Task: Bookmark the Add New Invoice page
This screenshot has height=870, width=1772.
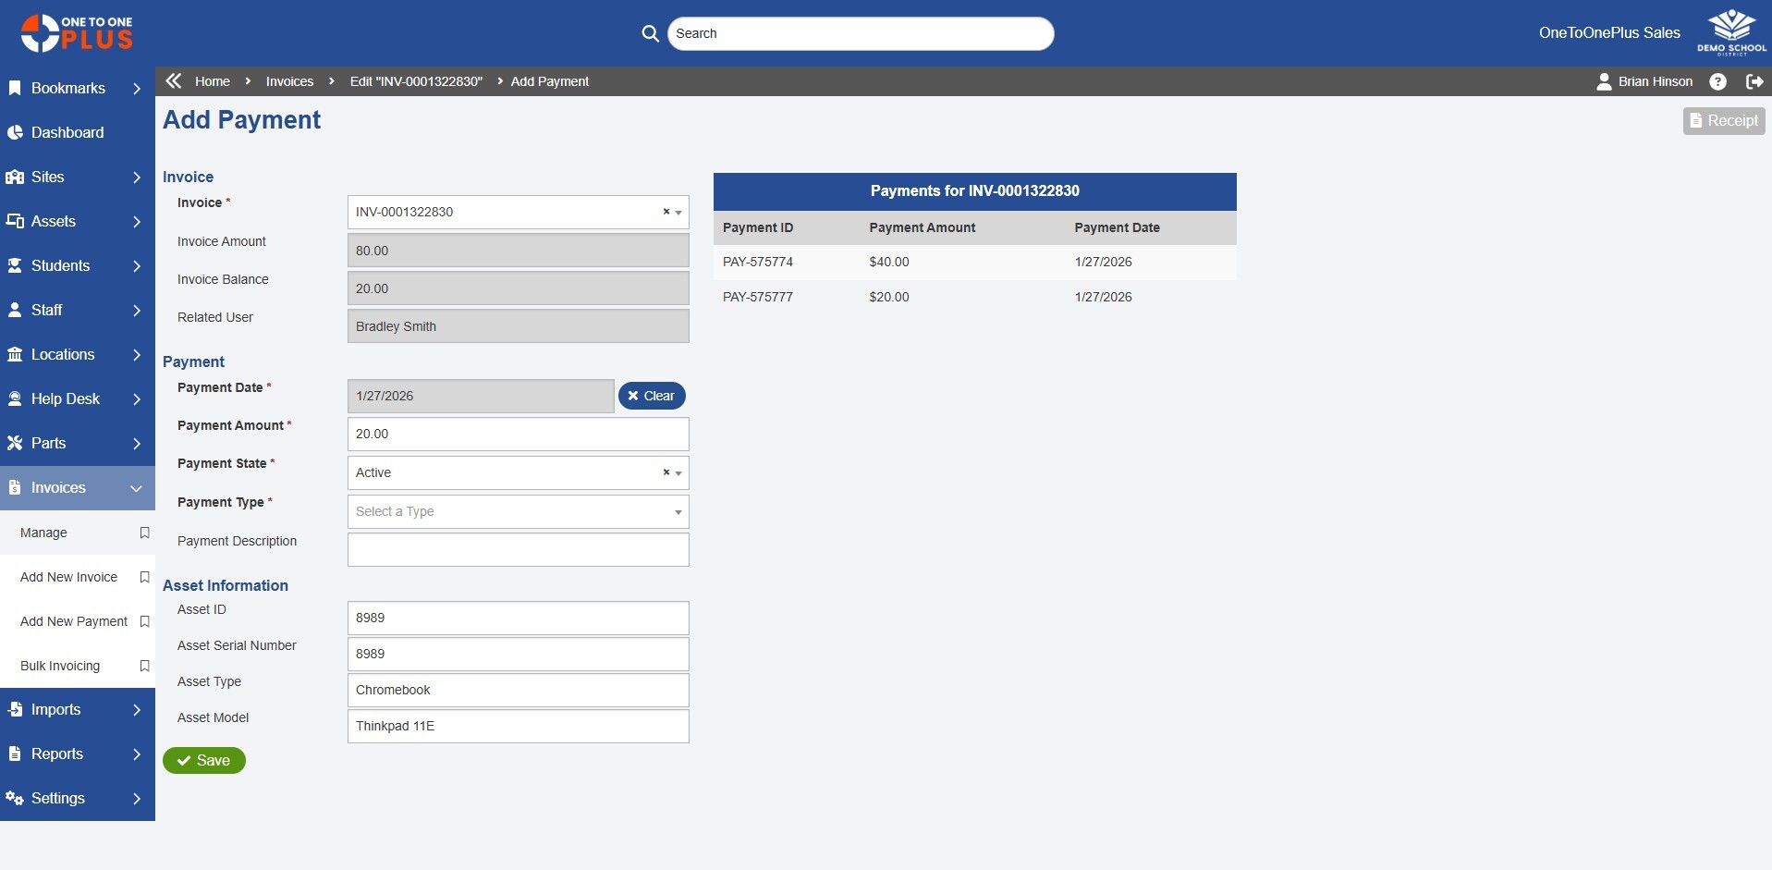Action: point(144,577)
